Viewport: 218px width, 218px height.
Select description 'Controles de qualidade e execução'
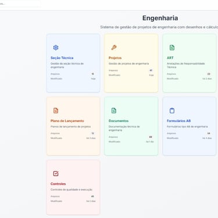72,190
